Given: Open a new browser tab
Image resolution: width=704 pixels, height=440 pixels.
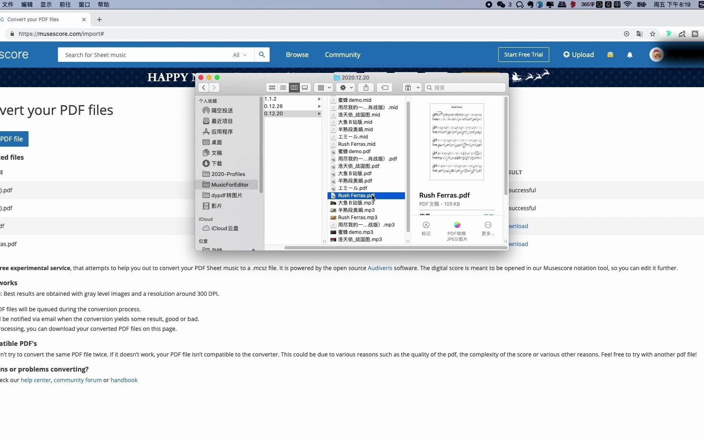Looking at the screenshot, I should (99, 20).
